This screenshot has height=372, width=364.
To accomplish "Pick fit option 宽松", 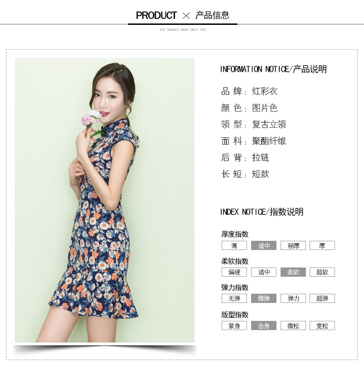I will [x=322, y=326].
